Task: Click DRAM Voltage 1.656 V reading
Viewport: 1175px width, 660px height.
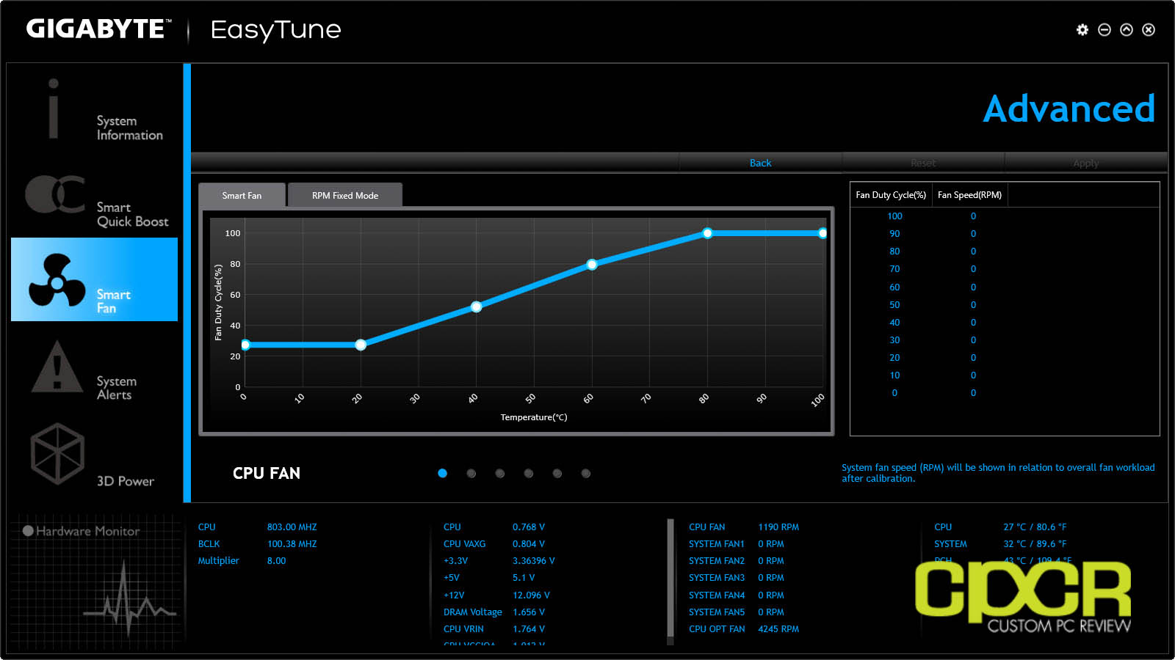Action: tap(528, 612)
